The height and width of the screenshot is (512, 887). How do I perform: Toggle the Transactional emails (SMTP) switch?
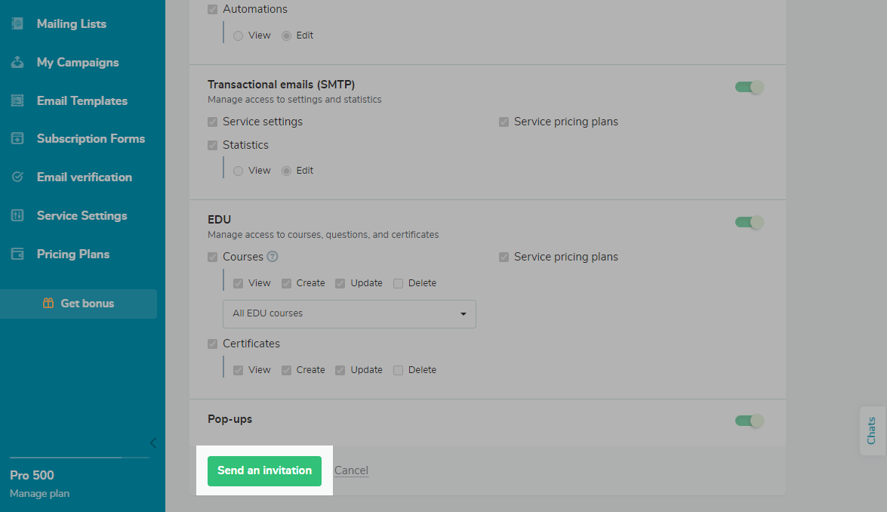point(749,87)
